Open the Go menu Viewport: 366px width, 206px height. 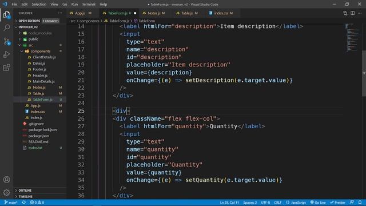[x=65, y=4]
